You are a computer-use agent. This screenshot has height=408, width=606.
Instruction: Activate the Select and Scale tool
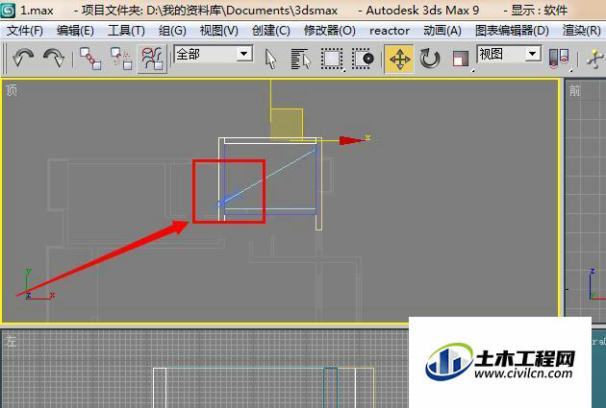461,59
